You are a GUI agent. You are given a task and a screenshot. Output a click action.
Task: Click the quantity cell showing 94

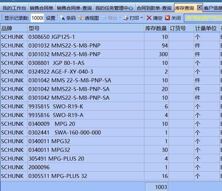156,45
